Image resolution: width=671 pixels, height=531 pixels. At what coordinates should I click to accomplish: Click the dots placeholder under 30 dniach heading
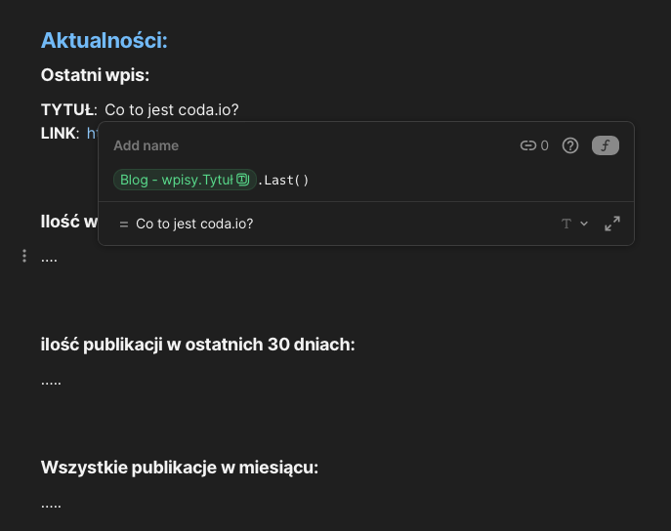(52, 380)
